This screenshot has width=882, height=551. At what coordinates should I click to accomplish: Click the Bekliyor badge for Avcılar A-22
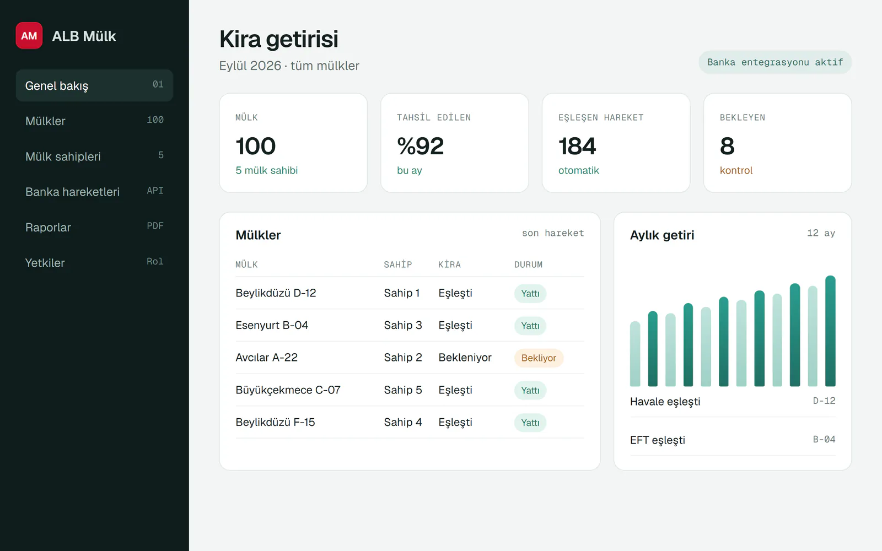(x=539, y=358)
